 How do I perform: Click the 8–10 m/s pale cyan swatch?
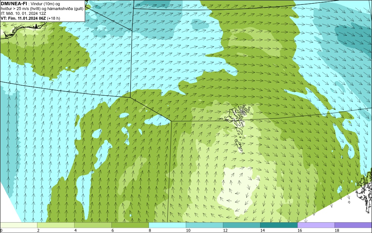click(167, 225)
